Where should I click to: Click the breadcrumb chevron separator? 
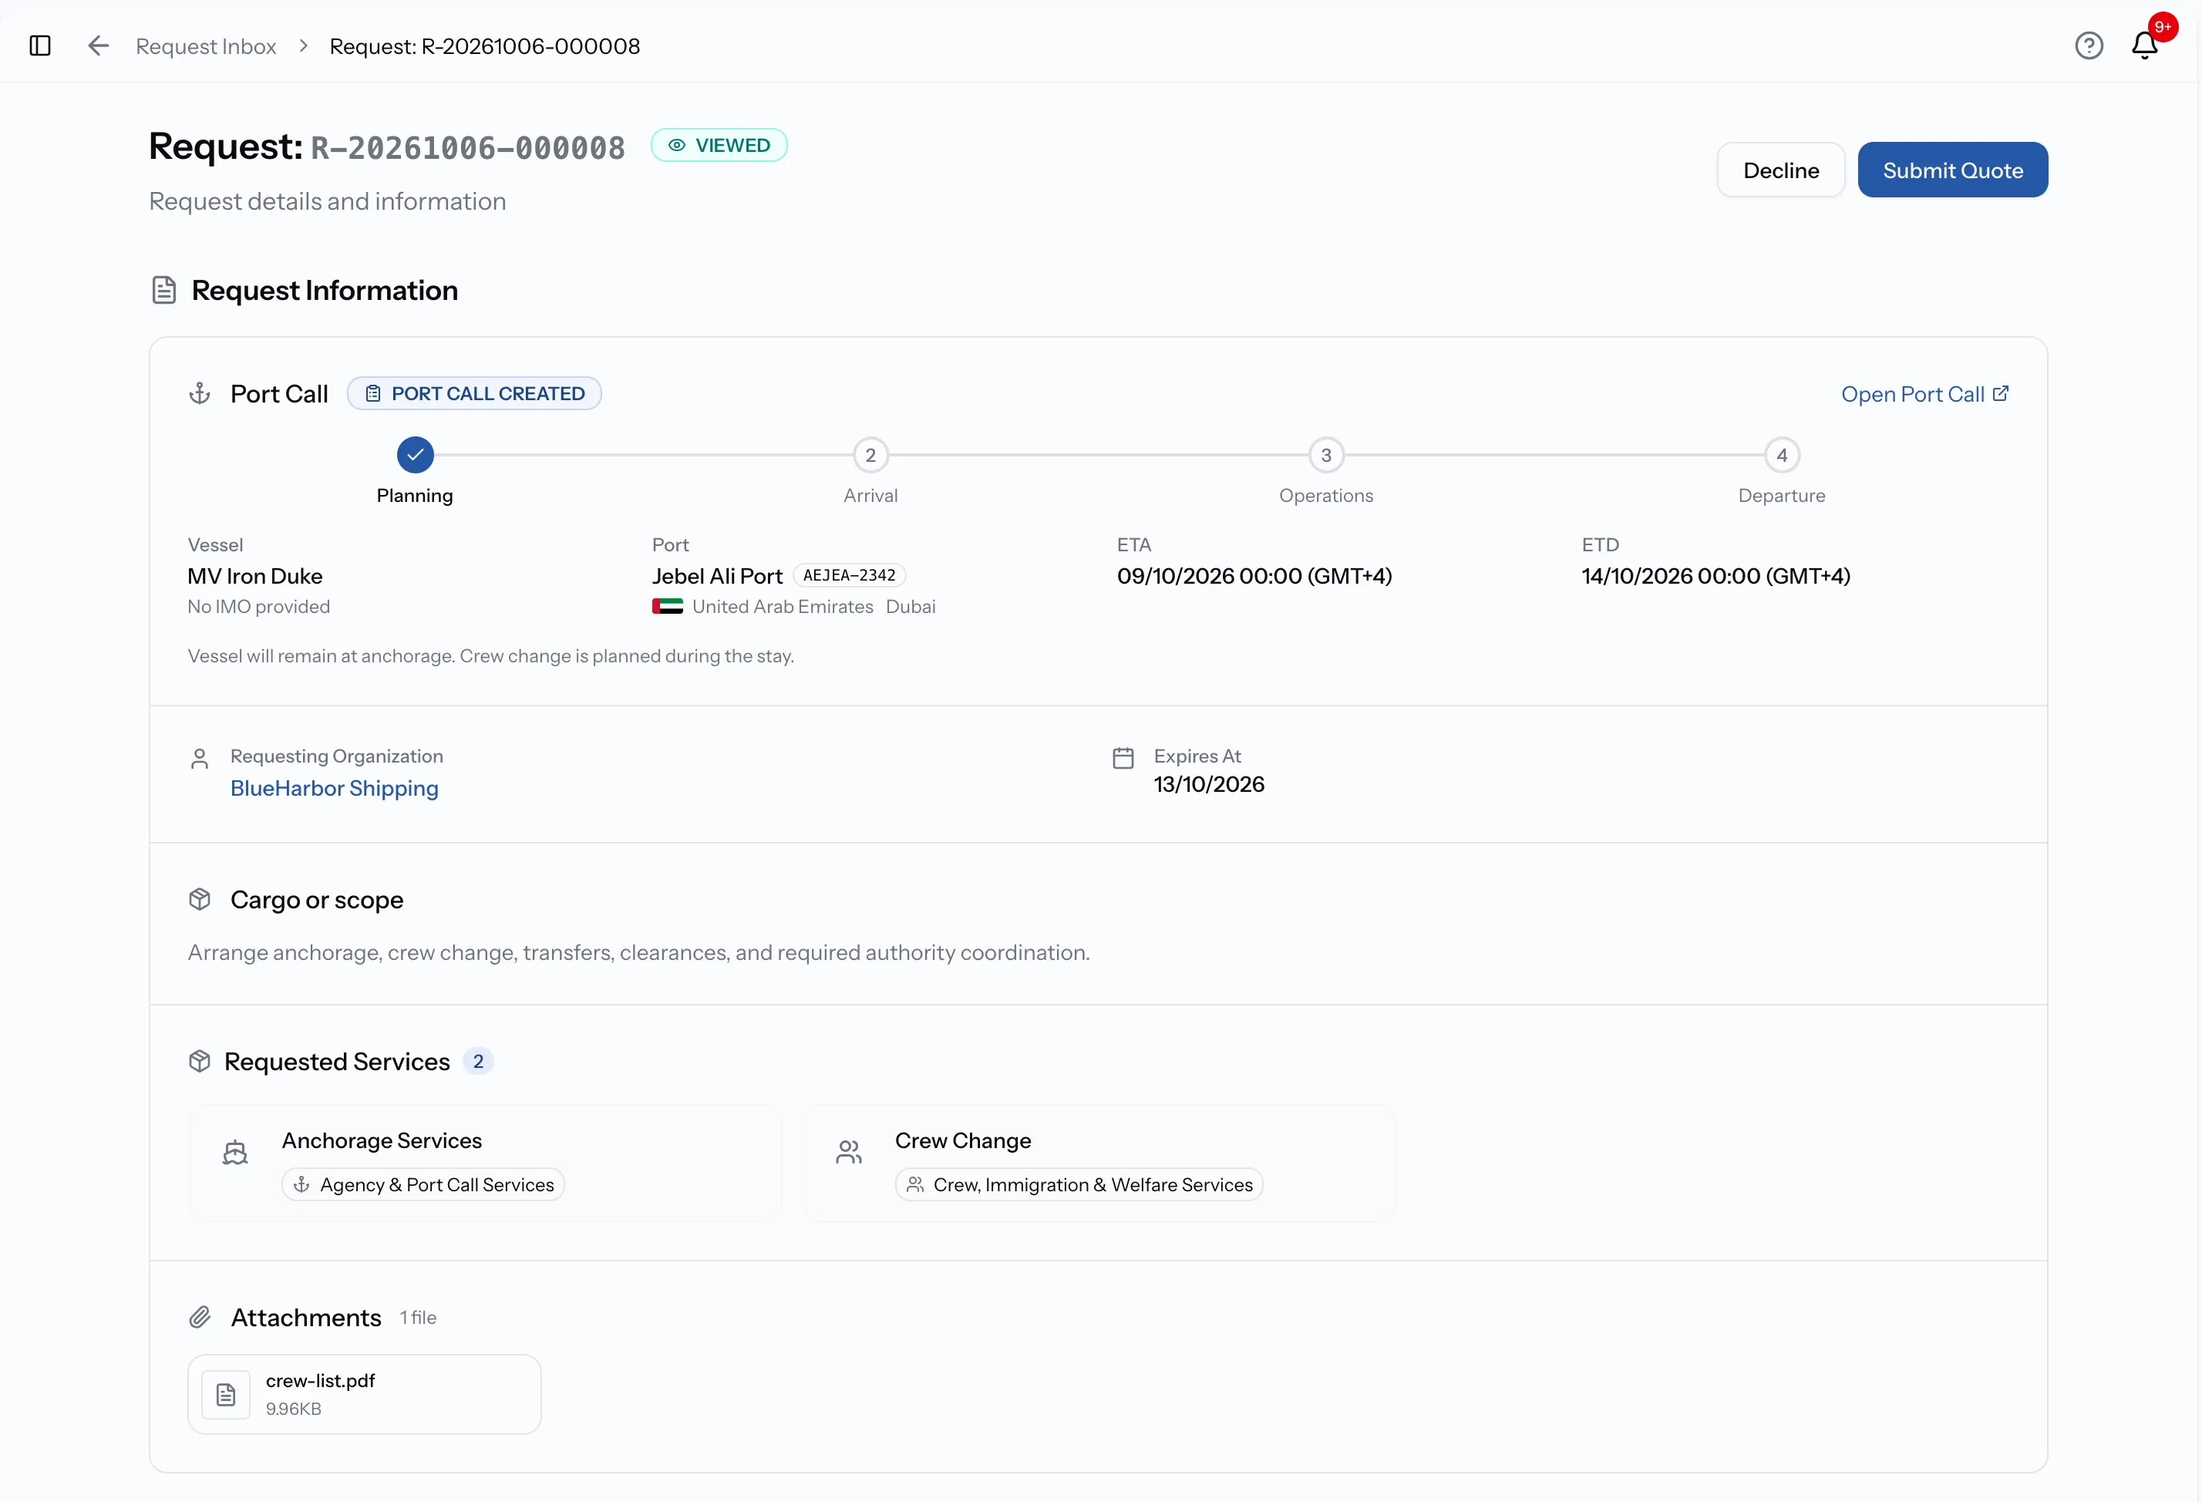[x=303, y=45]
